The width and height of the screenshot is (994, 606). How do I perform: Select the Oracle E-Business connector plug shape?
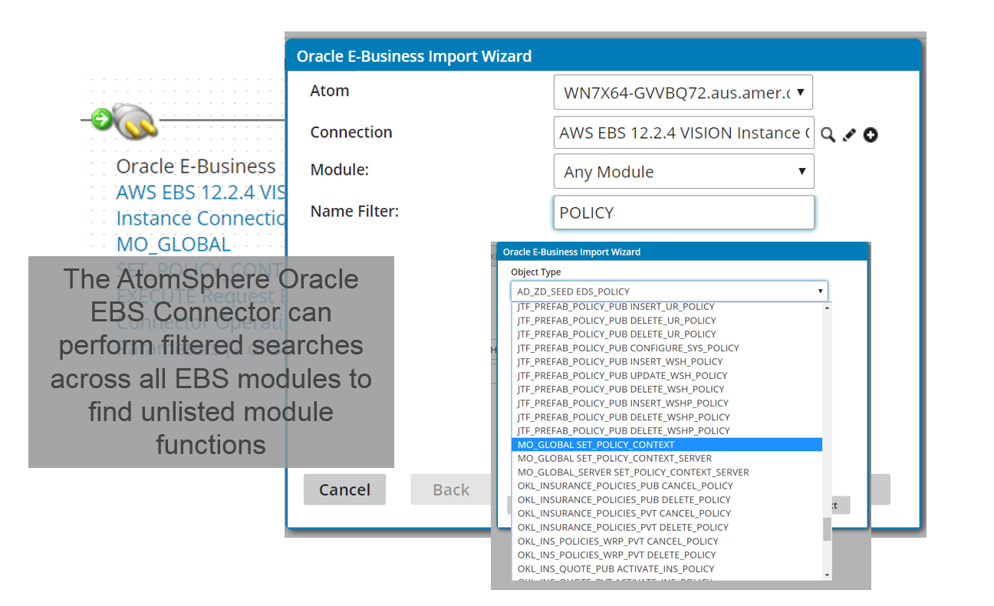tap(137, 122)
